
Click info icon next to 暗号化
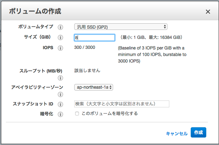[60, 114]
